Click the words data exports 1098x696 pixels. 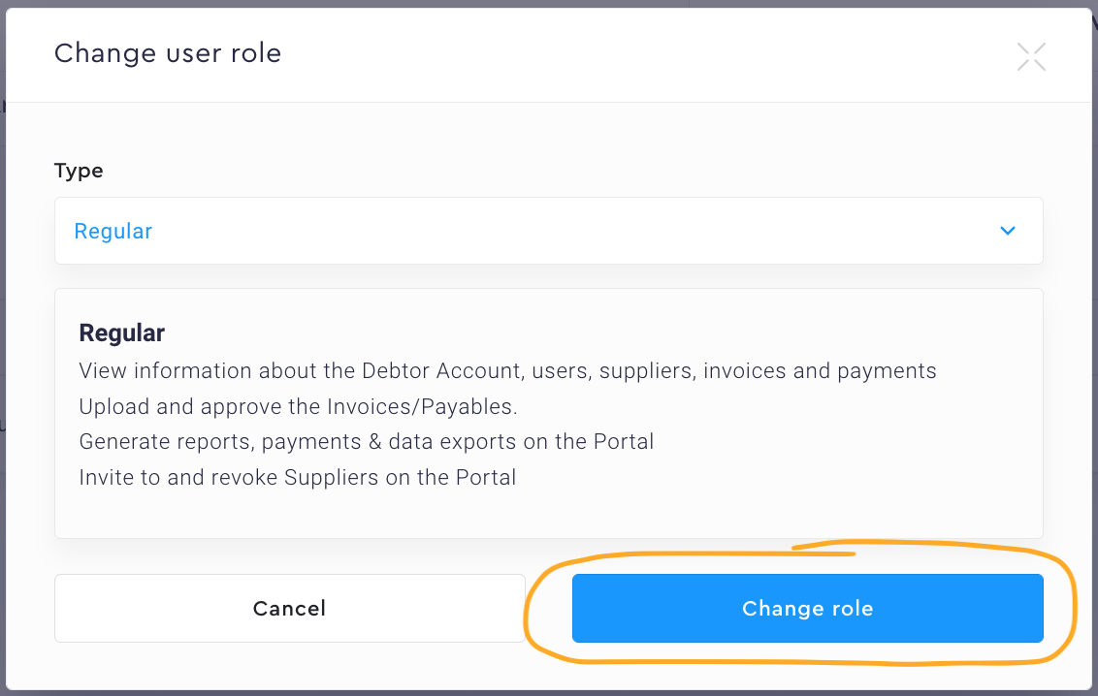click(x=453, y=442)
